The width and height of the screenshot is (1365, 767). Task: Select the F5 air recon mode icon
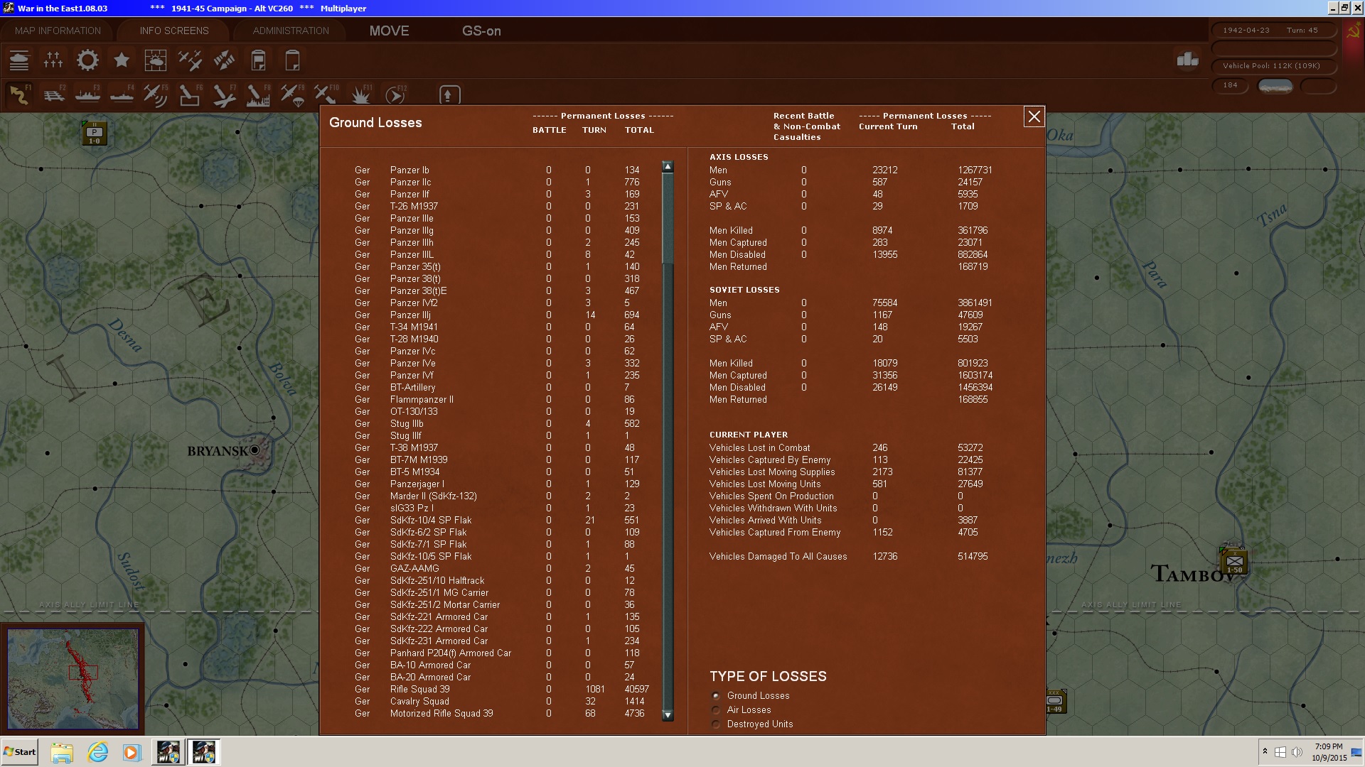click(155, 94)
